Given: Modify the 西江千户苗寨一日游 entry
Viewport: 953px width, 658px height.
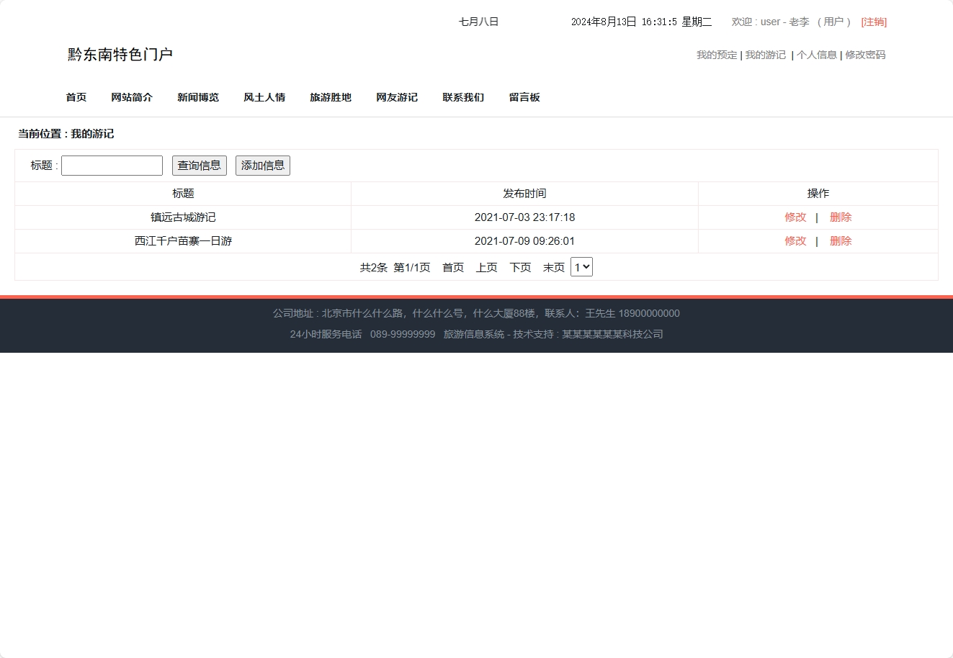Looking at the screenshot, I should coord(795,241).
